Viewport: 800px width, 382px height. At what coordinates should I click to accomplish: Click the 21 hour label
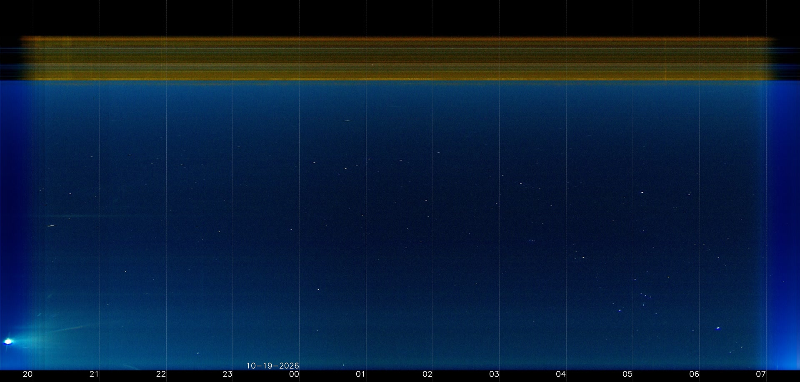pyautogui.click(x=94, y=374)
